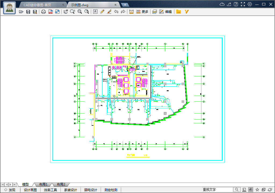This screenshot has height=193, width=275.
Task: Click the Undo arrow icon
Action: (116, 12)
